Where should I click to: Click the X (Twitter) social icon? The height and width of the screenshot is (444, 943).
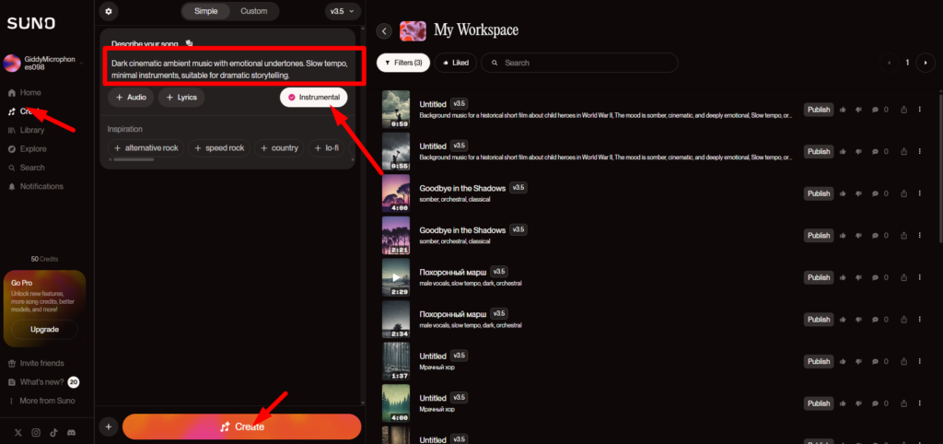click(17, 433)
